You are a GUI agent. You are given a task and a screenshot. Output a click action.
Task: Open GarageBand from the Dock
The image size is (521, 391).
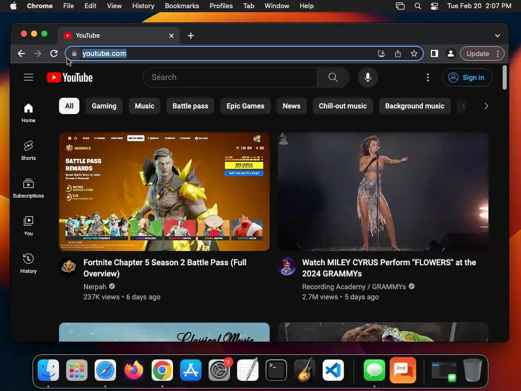tap(305, 370)
